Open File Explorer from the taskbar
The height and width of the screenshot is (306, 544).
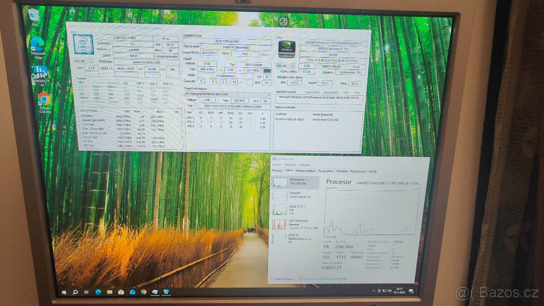110,292
